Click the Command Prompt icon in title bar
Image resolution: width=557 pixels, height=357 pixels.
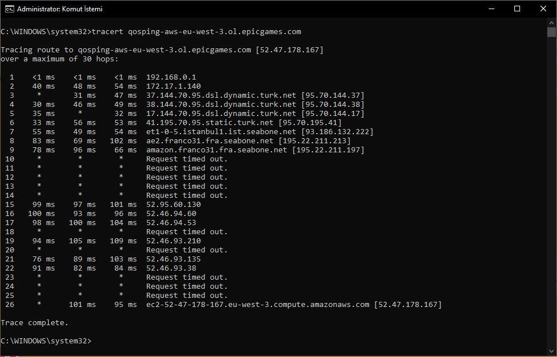(x=9, y=9)
